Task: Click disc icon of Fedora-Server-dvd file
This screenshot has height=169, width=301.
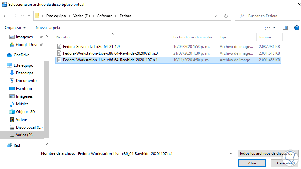Action: (59, 47)
